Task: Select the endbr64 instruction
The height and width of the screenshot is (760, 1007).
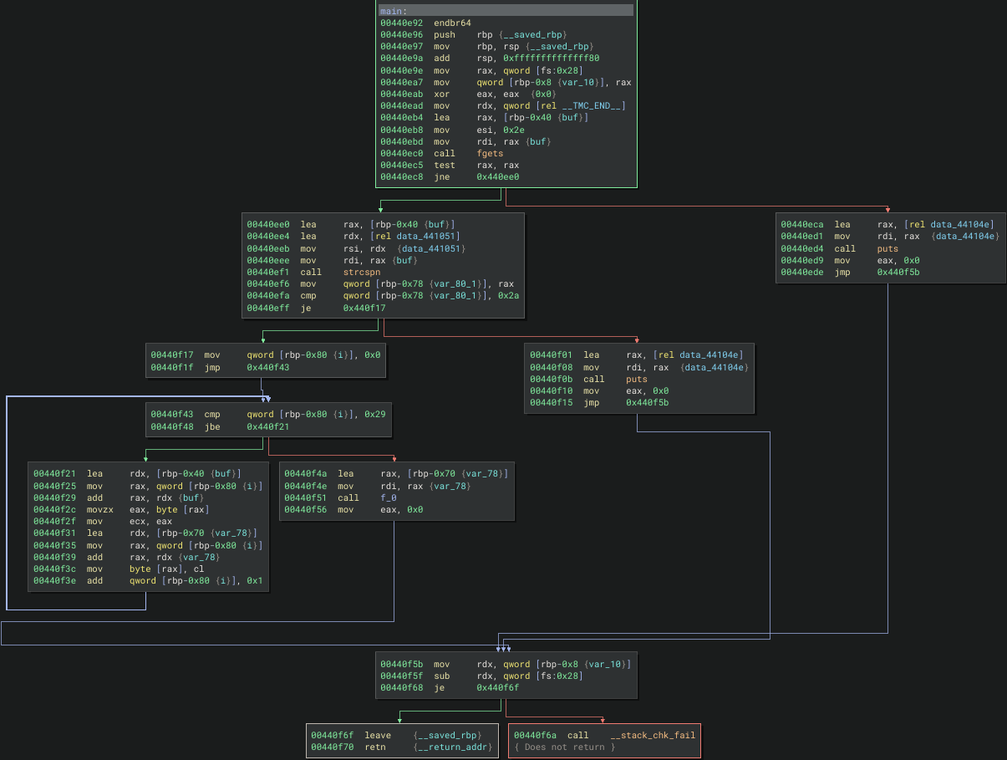Action: tap(453, 23)
